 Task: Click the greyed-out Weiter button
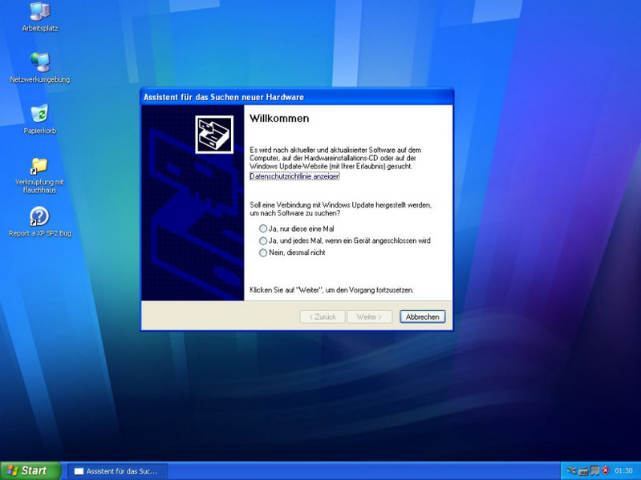pos(369,317)
